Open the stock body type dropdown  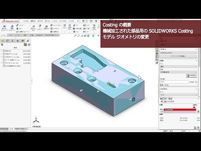tap(178, 95)
